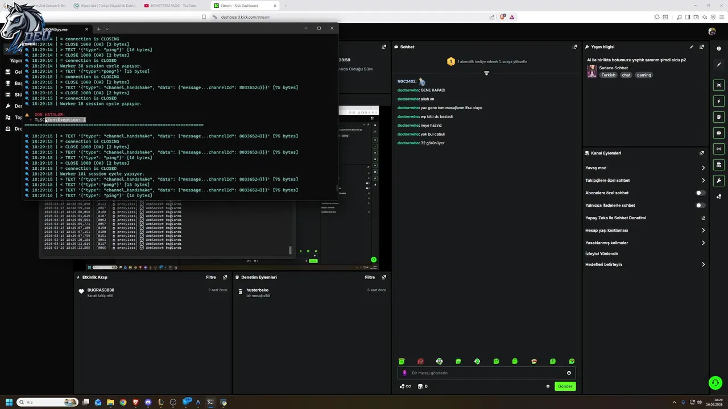The width and height of the screenshot is (728, 409).
Task: Open chat settings gear next to Gönder
Action: point(548,386)
